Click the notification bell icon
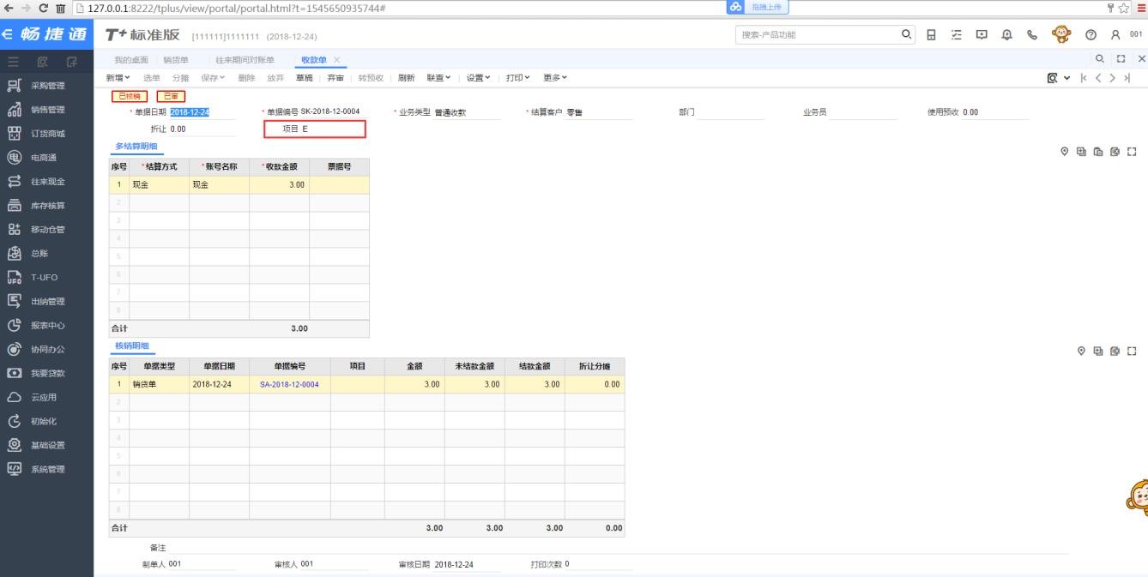1148x577 pixels. click(1006, 35)
